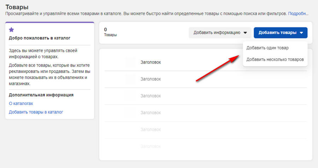Screen dimensions: 318x168
Task: Select the fifth "Заголовок" placeholder row
Action: (x=151, y=129)
